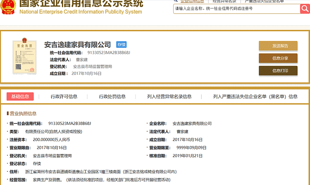The width and height of the screenshot is (310, 185).
Task: Click 企业名称 value 安吉逸建家具有限公司
Action: [192, 123]
